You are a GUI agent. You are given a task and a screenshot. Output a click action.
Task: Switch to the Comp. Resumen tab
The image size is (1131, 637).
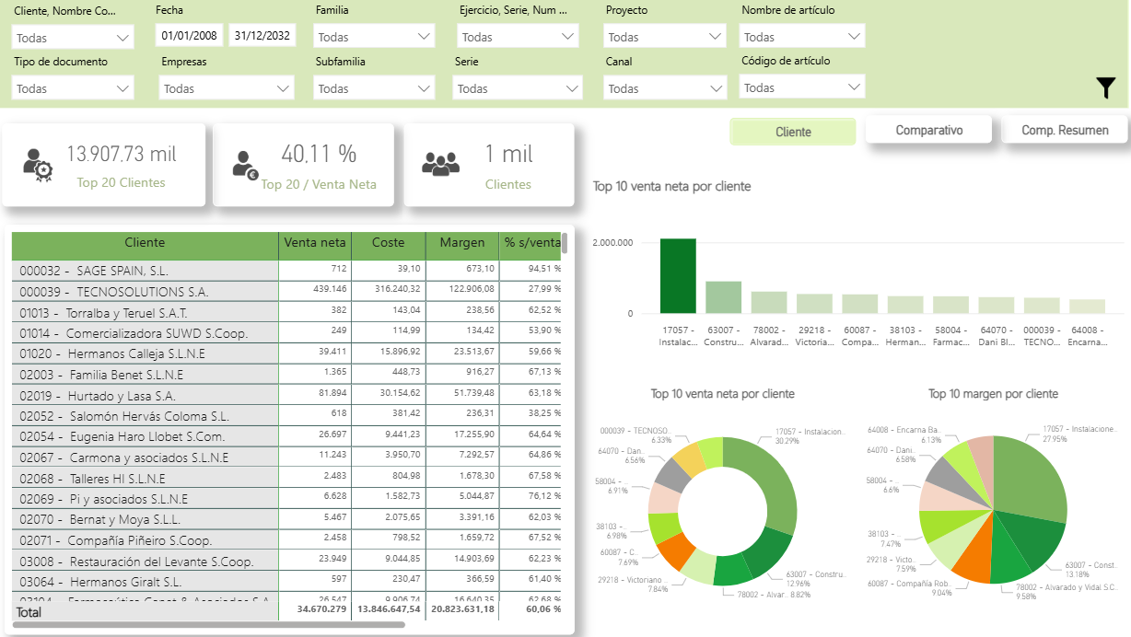pyautogui.click(x=1065, y=130)
